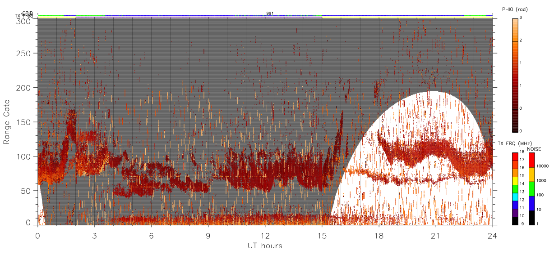Click the '10000' value on NOISE scale
This screenshot has height=255, width=554.
542,166
